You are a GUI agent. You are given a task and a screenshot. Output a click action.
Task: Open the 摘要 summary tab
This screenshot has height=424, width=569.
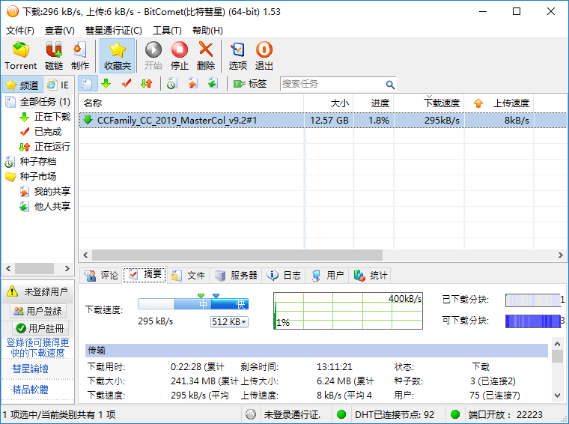[144, 275]
